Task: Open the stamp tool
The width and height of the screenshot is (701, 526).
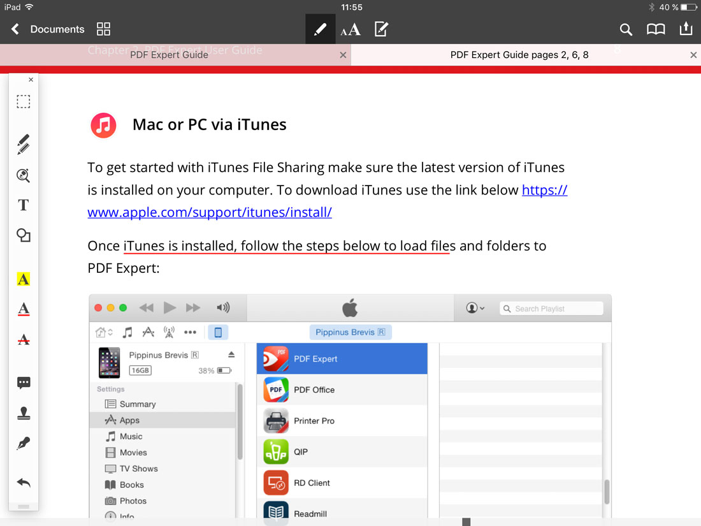Action: (23, 413)
